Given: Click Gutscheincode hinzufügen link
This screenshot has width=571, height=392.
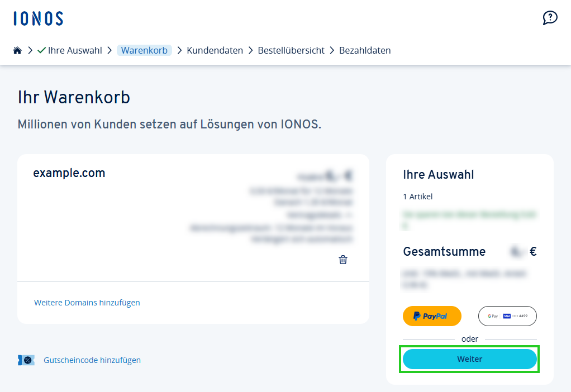Looking at the screenshot, I should pos(92,360).
